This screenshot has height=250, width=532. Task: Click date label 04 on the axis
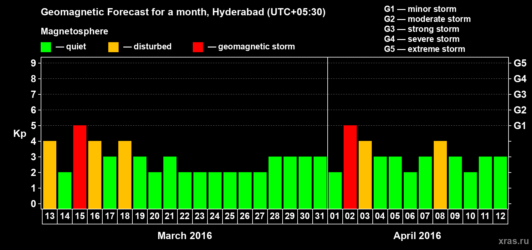[x=380, y=216]
